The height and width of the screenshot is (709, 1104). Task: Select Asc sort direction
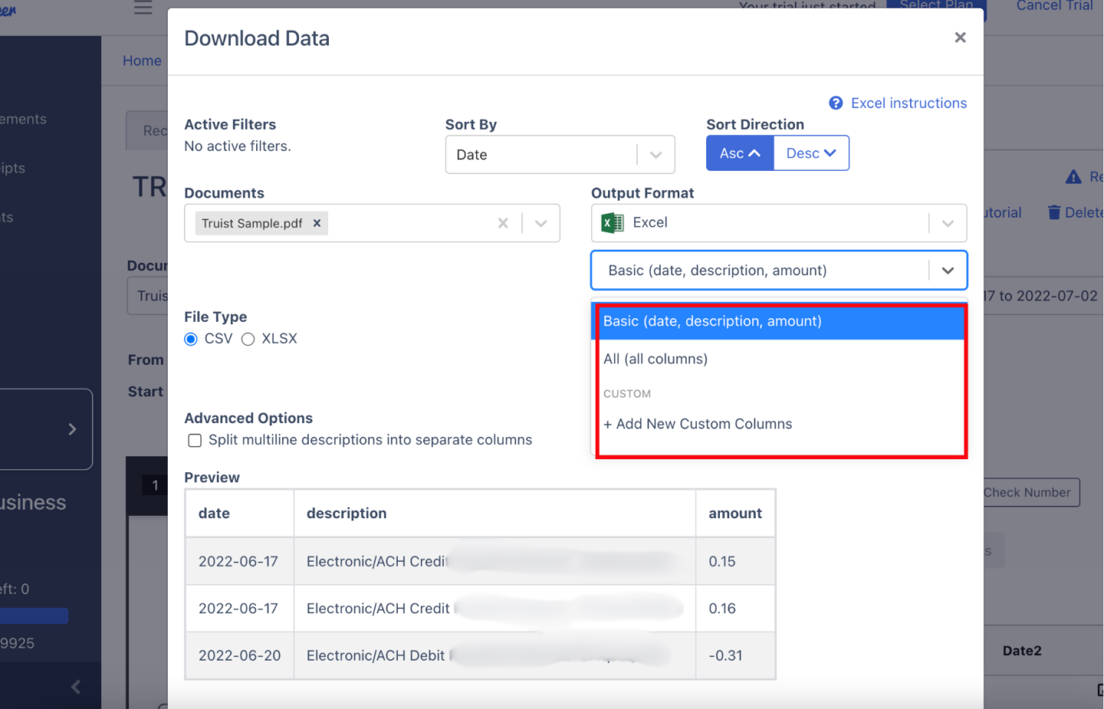pyautogui.click(x=740, y=153)
